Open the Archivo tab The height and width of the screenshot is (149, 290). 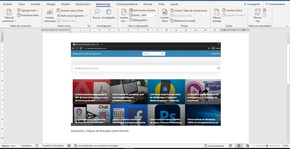pyautogui.click(x=8, y=4)
